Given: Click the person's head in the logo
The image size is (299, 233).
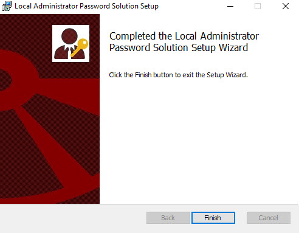Looking at the screenshot, I should click(x=69, y=37).
